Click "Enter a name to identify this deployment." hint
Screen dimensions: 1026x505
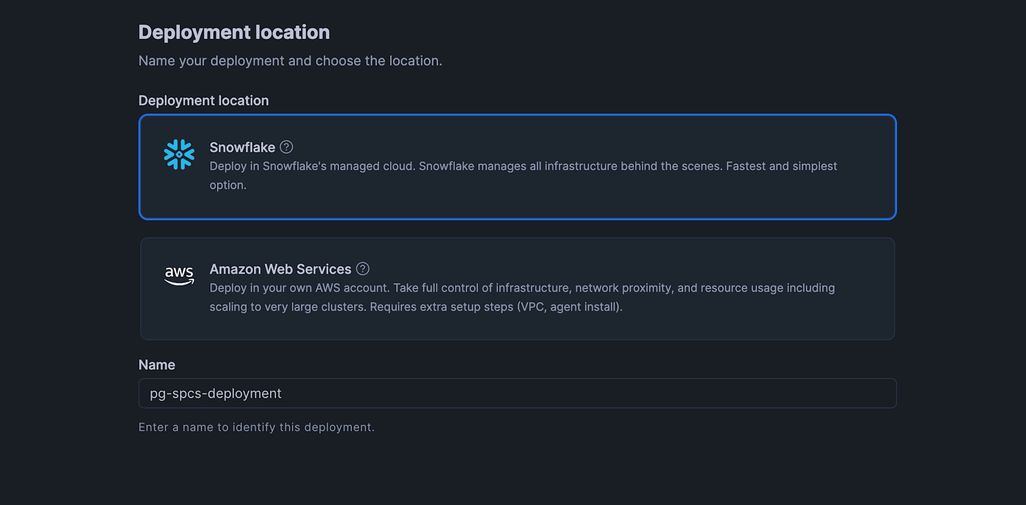point(256,427)
